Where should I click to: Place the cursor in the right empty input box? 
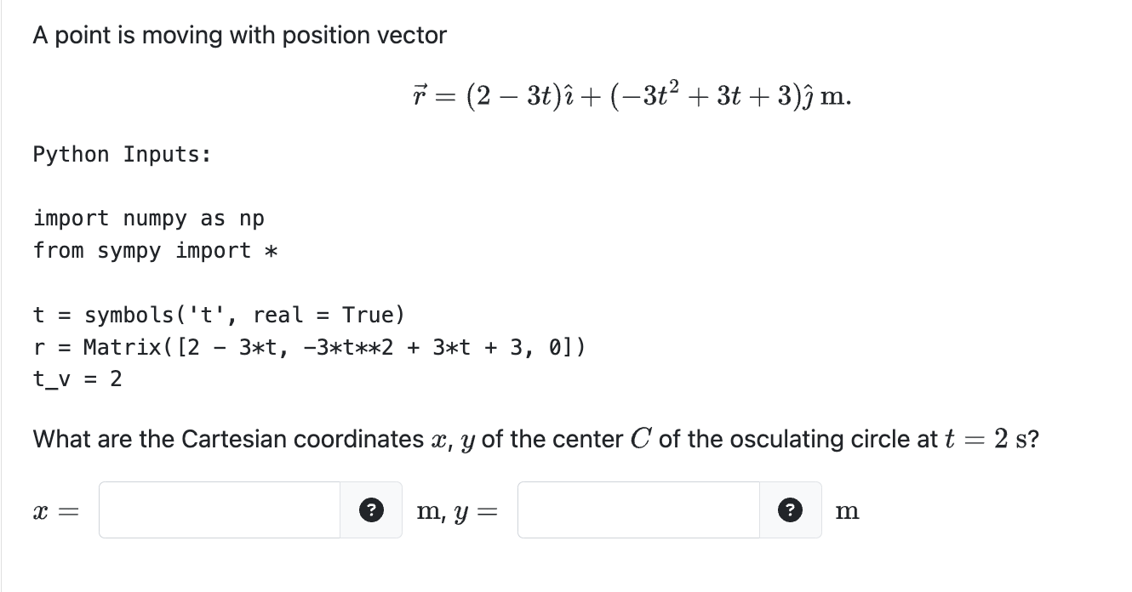(637, 509)
